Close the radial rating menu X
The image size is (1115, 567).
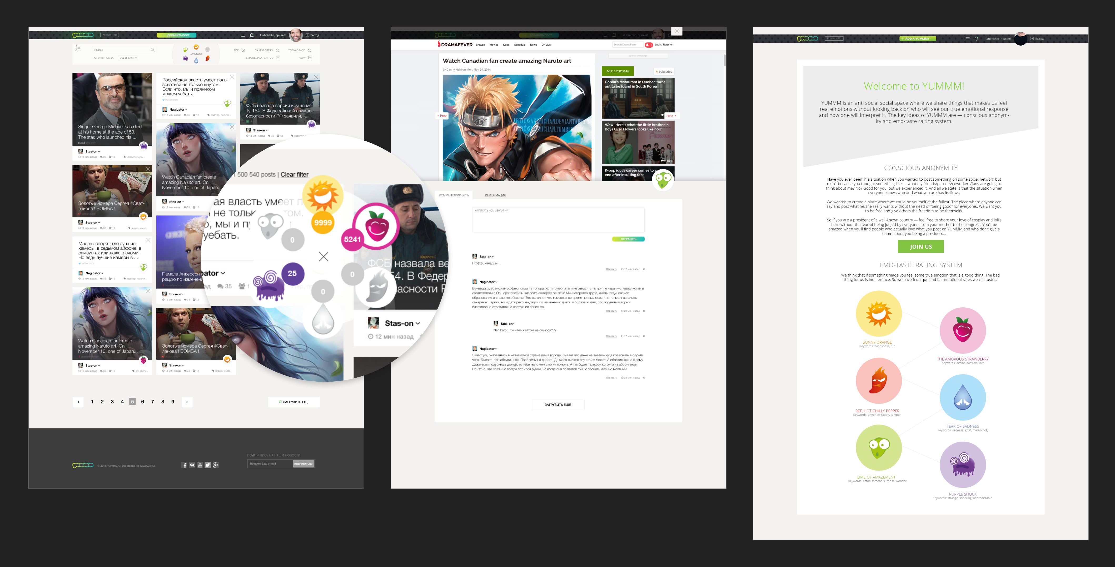[x=323, y=257]
